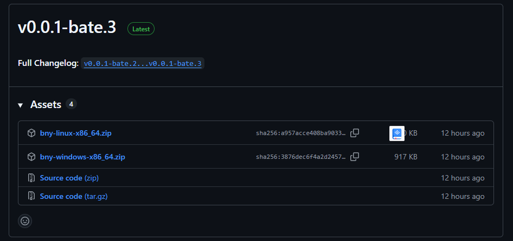Image resolution: width=513 pixels, height=241 pixels.
Task: Click the file icon beside Source code (tar.gz)
Action: click(x=31, y=196)
